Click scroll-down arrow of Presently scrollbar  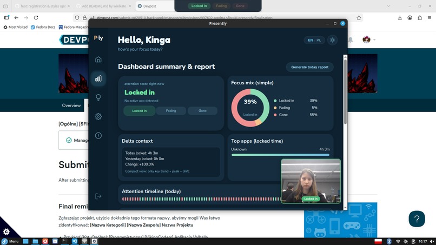coord(345,208)
